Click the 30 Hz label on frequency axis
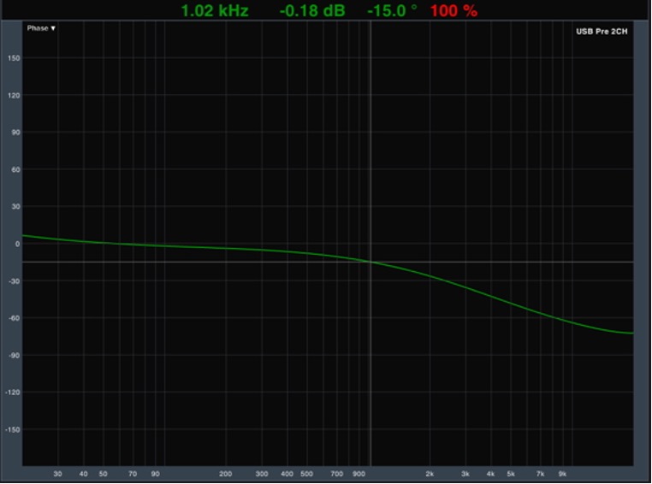Viewport: 652px width, 484px height. coord(57,474)
